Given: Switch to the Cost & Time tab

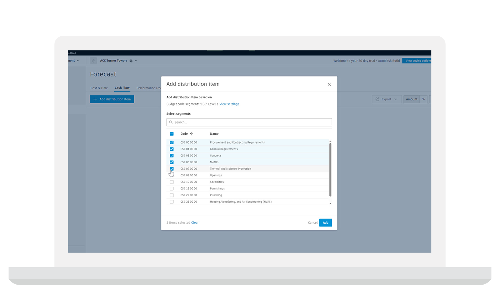Looking at the screenshot, I should coord(99,88).
